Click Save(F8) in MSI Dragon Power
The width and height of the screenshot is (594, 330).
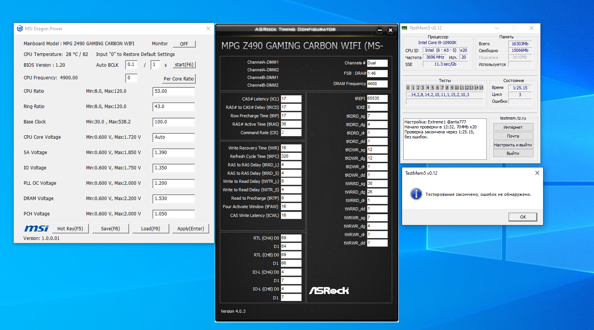[x=110, y=228]
